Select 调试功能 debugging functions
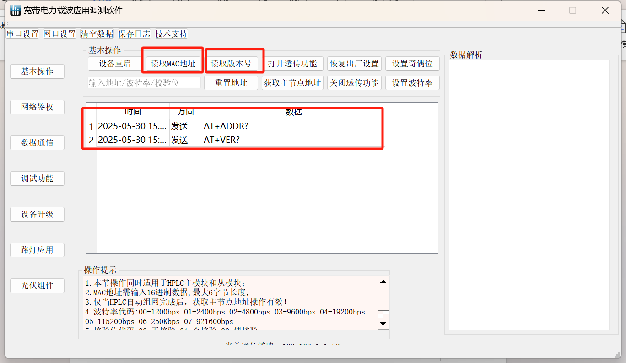 [37, 178]
